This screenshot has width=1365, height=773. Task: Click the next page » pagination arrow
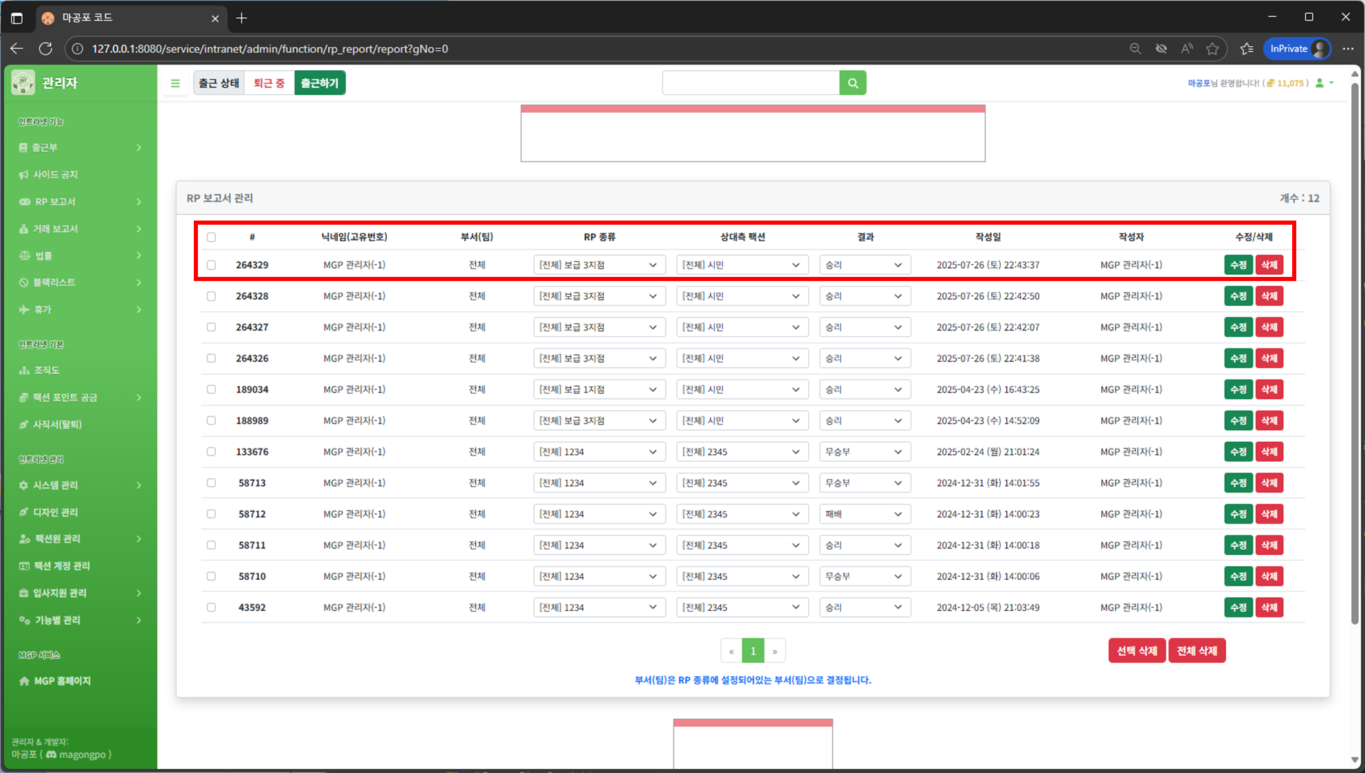775,651
